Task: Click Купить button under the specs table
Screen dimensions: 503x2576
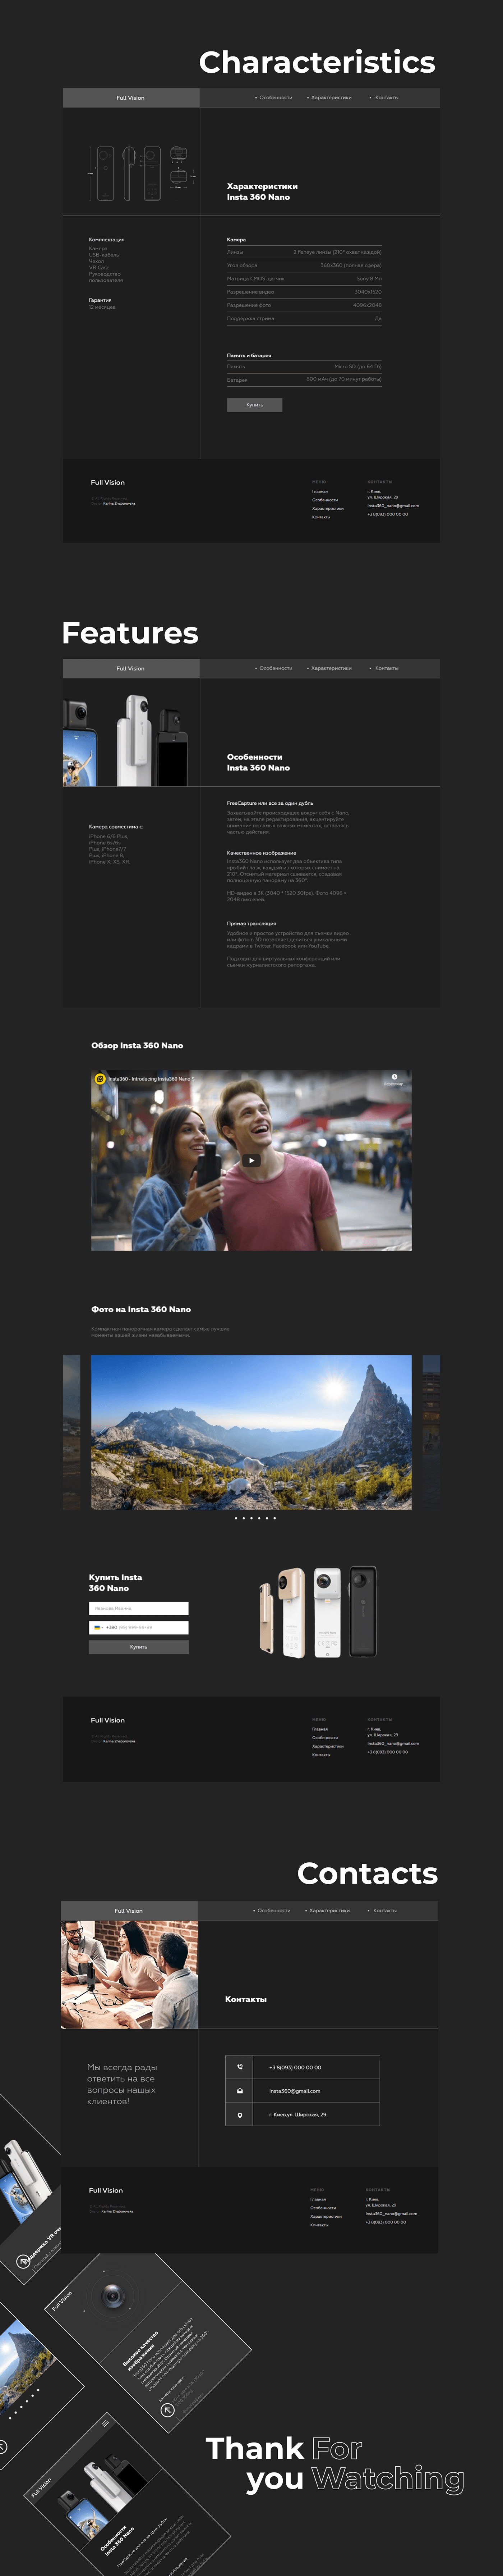Action: tap(254, 405)
